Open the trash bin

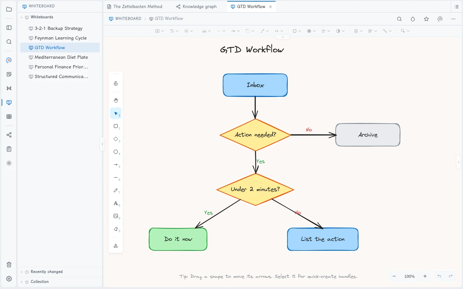(9, 265)
